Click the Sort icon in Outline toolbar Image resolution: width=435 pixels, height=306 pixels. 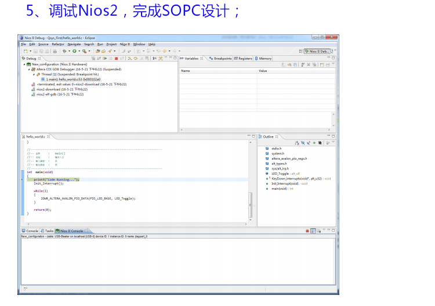(297, 143)
